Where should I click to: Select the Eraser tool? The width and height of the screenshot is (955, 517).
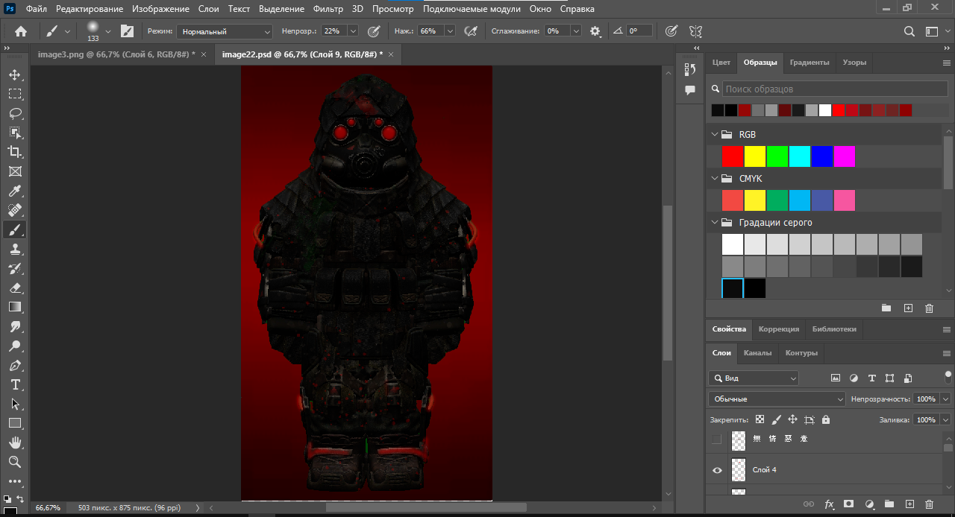click(x=14, y=288)
